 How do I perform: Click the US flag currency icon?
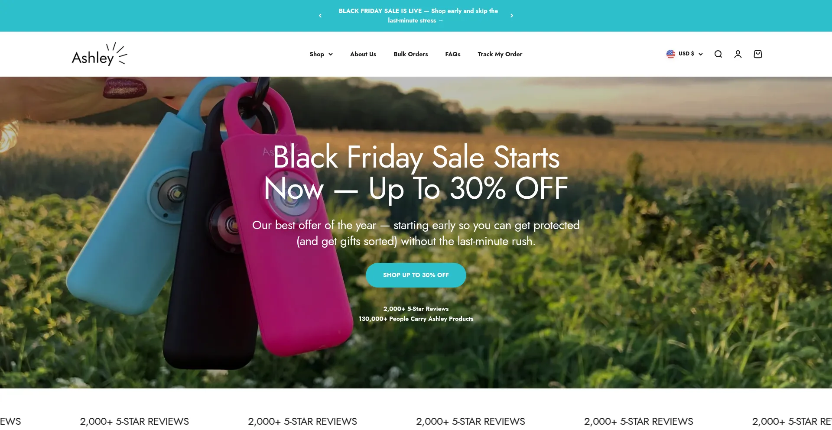point(671,54)
